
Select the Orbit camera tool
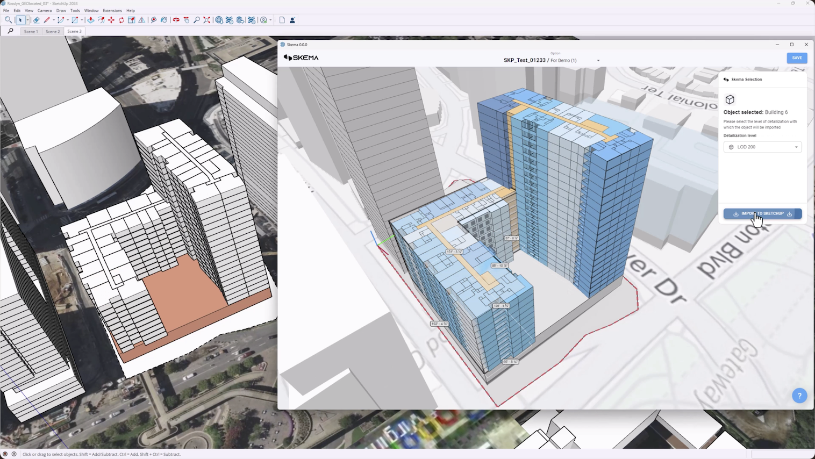(176, 20)
